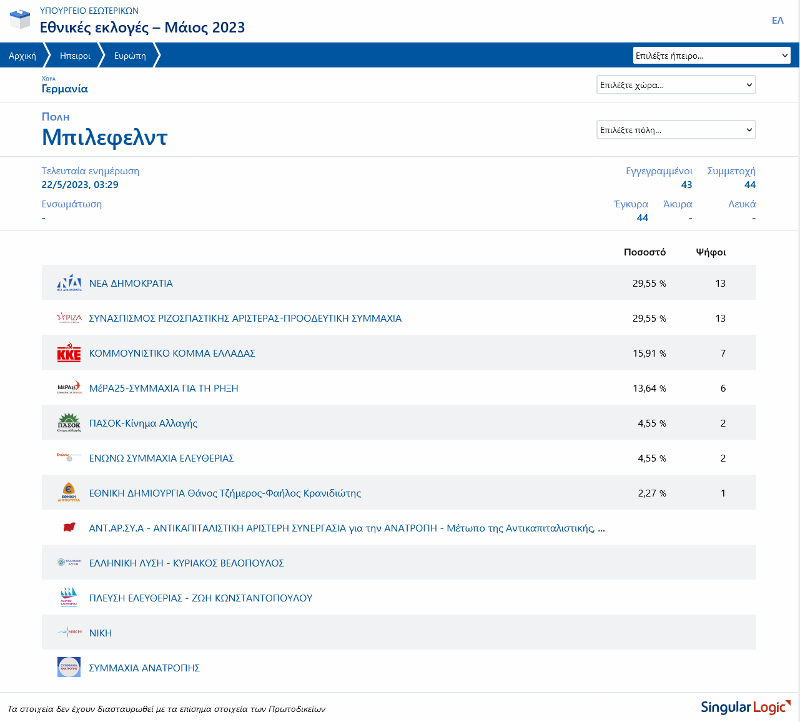Click the vote count 13 for ΣΥΡΙΖΑ row
The image size is (800, 722).
721,319
